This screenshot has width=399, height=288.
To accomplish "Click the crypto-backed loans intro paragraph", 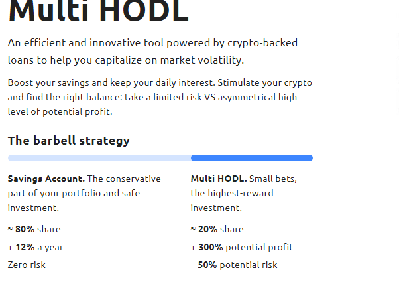I will pyautogui.click(x=152, y=52).
